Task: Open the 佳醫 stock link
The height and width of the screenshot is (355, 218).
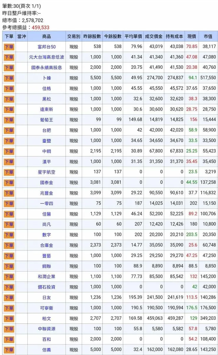Action: (47, 214)
